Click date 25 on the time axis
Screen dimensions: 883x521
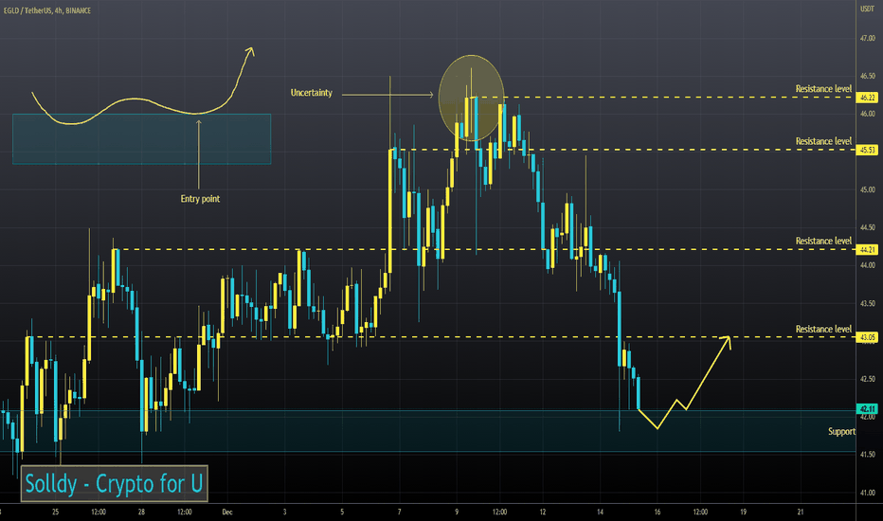(55, 512)
